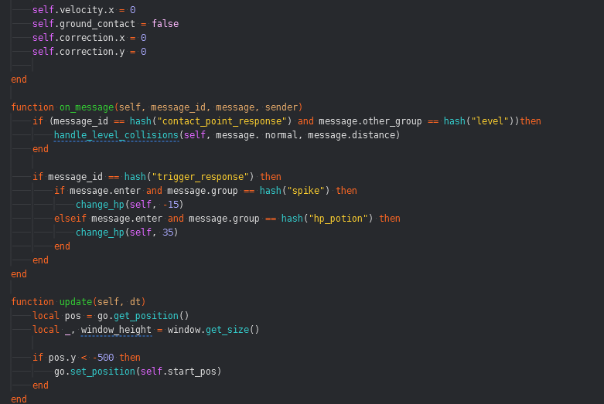Click the elseif keyword
This screenshot has width=604, height=404.
(70, 219)
